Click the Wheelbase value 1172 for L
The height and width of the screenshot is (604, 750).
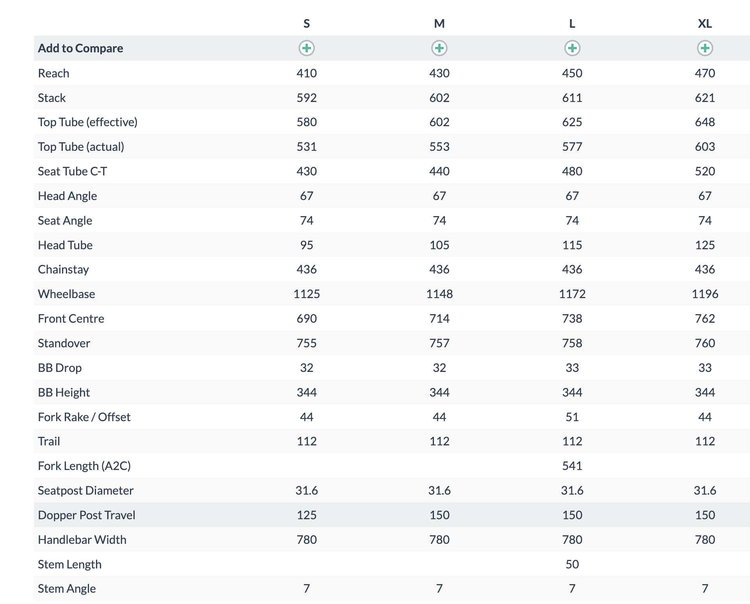(572, 294)
